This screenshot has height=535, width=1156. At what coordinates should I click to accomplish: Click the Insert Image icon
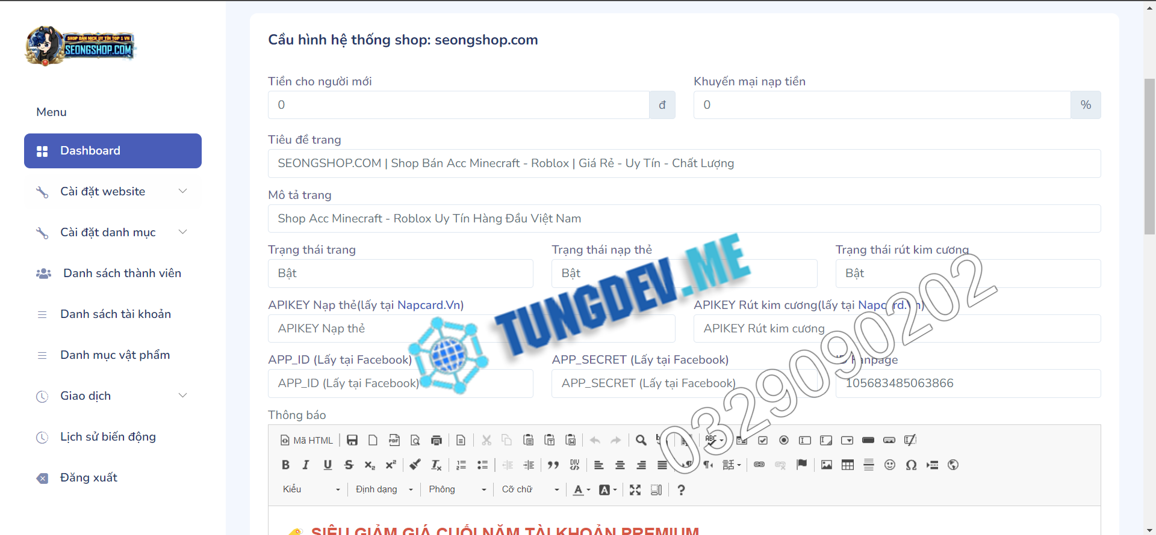[x=827, y=465]
